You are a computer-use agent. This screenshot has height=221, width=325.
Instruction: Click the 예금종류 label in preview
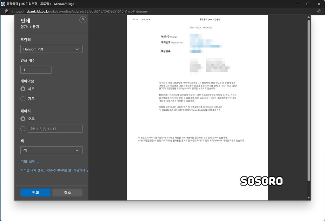pos(166,51)
